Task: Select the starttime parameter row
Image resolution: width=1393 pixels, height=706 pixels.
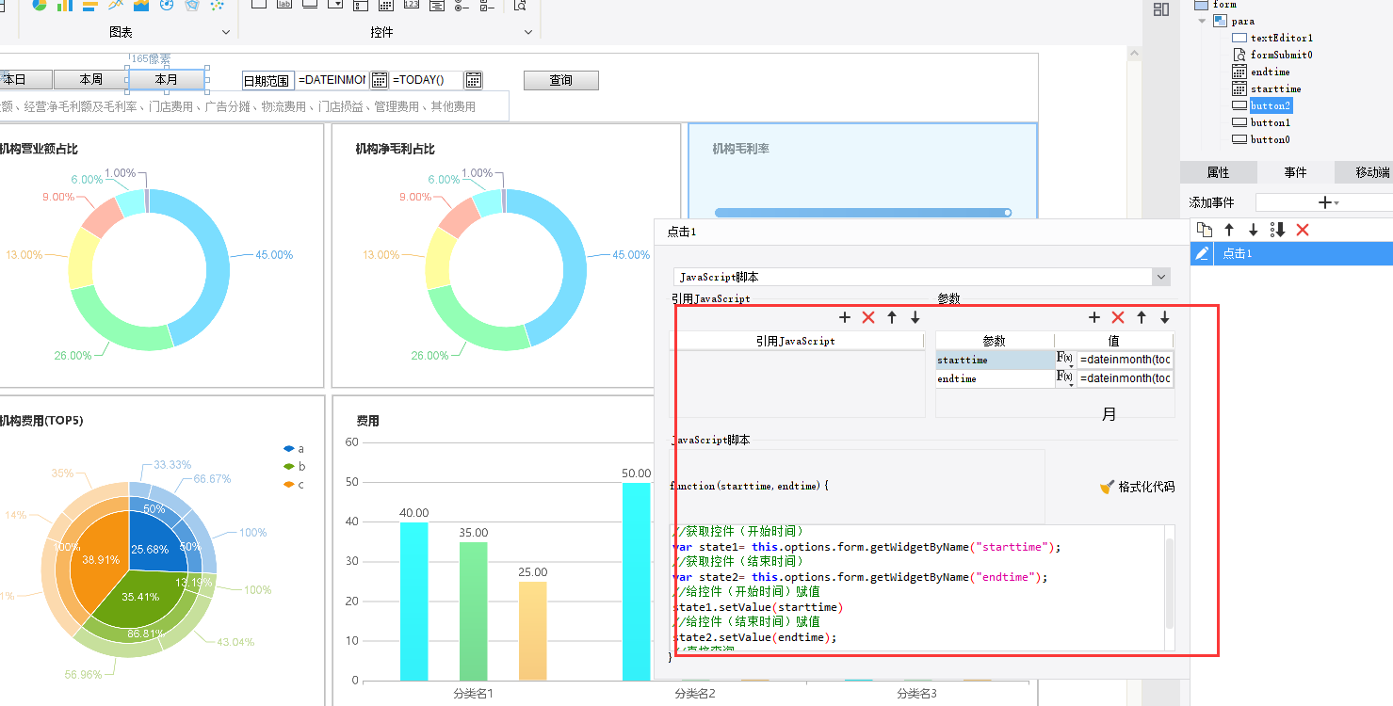Action: [995, 360]
